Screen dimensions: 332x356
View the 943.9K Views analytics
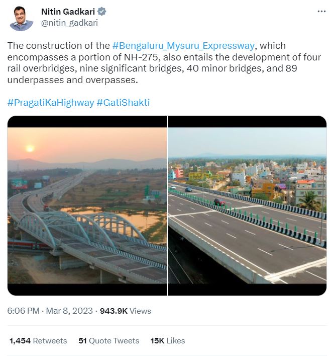click(126, 311)
